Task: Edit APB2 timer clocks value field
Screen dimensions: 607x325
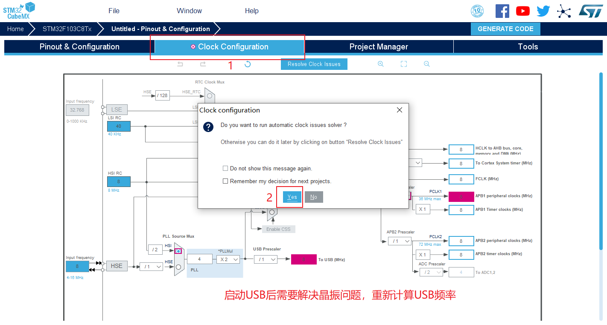Action: [461, 255]
